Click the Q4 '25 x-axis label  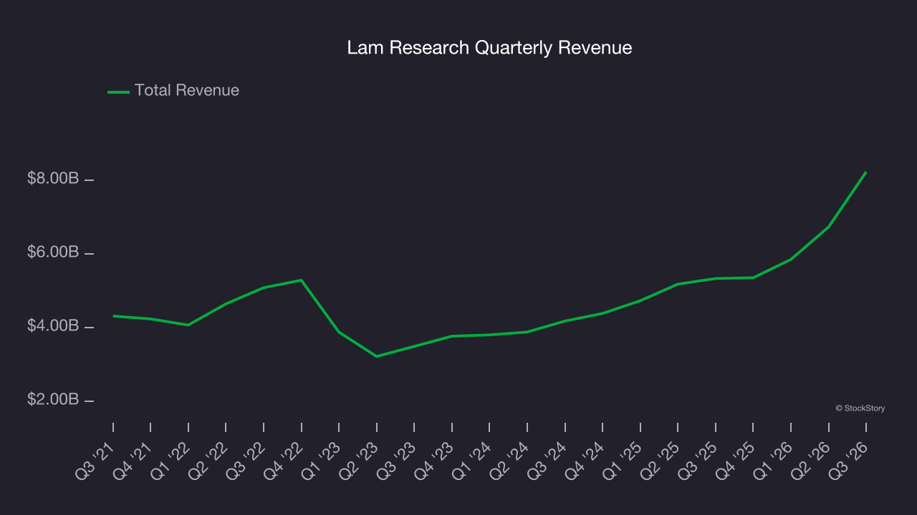pos(736,460)
